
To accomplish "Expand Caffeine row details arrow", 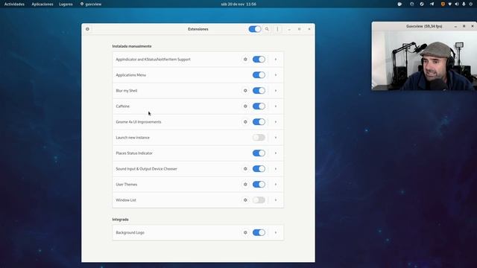I will 276,106.
